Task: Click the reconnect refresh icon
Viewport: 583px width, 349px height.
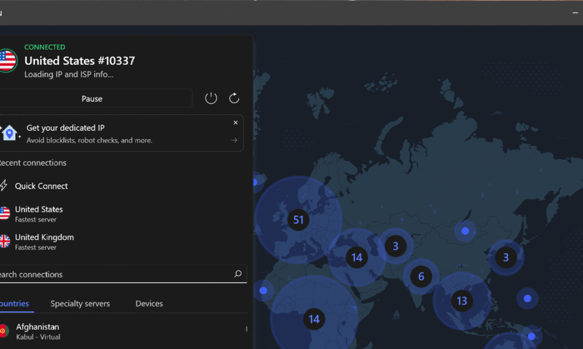Action: coord(234,98)
